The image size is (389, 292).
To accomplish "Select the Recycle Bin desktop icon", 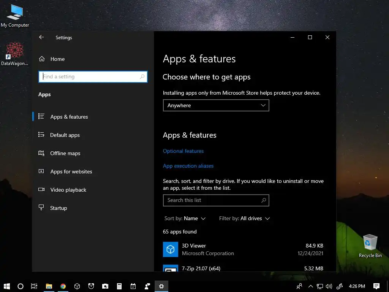I will click(370, 246).
